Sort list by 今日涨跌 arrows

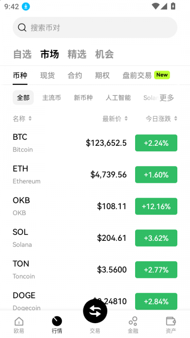click(176, 118)
